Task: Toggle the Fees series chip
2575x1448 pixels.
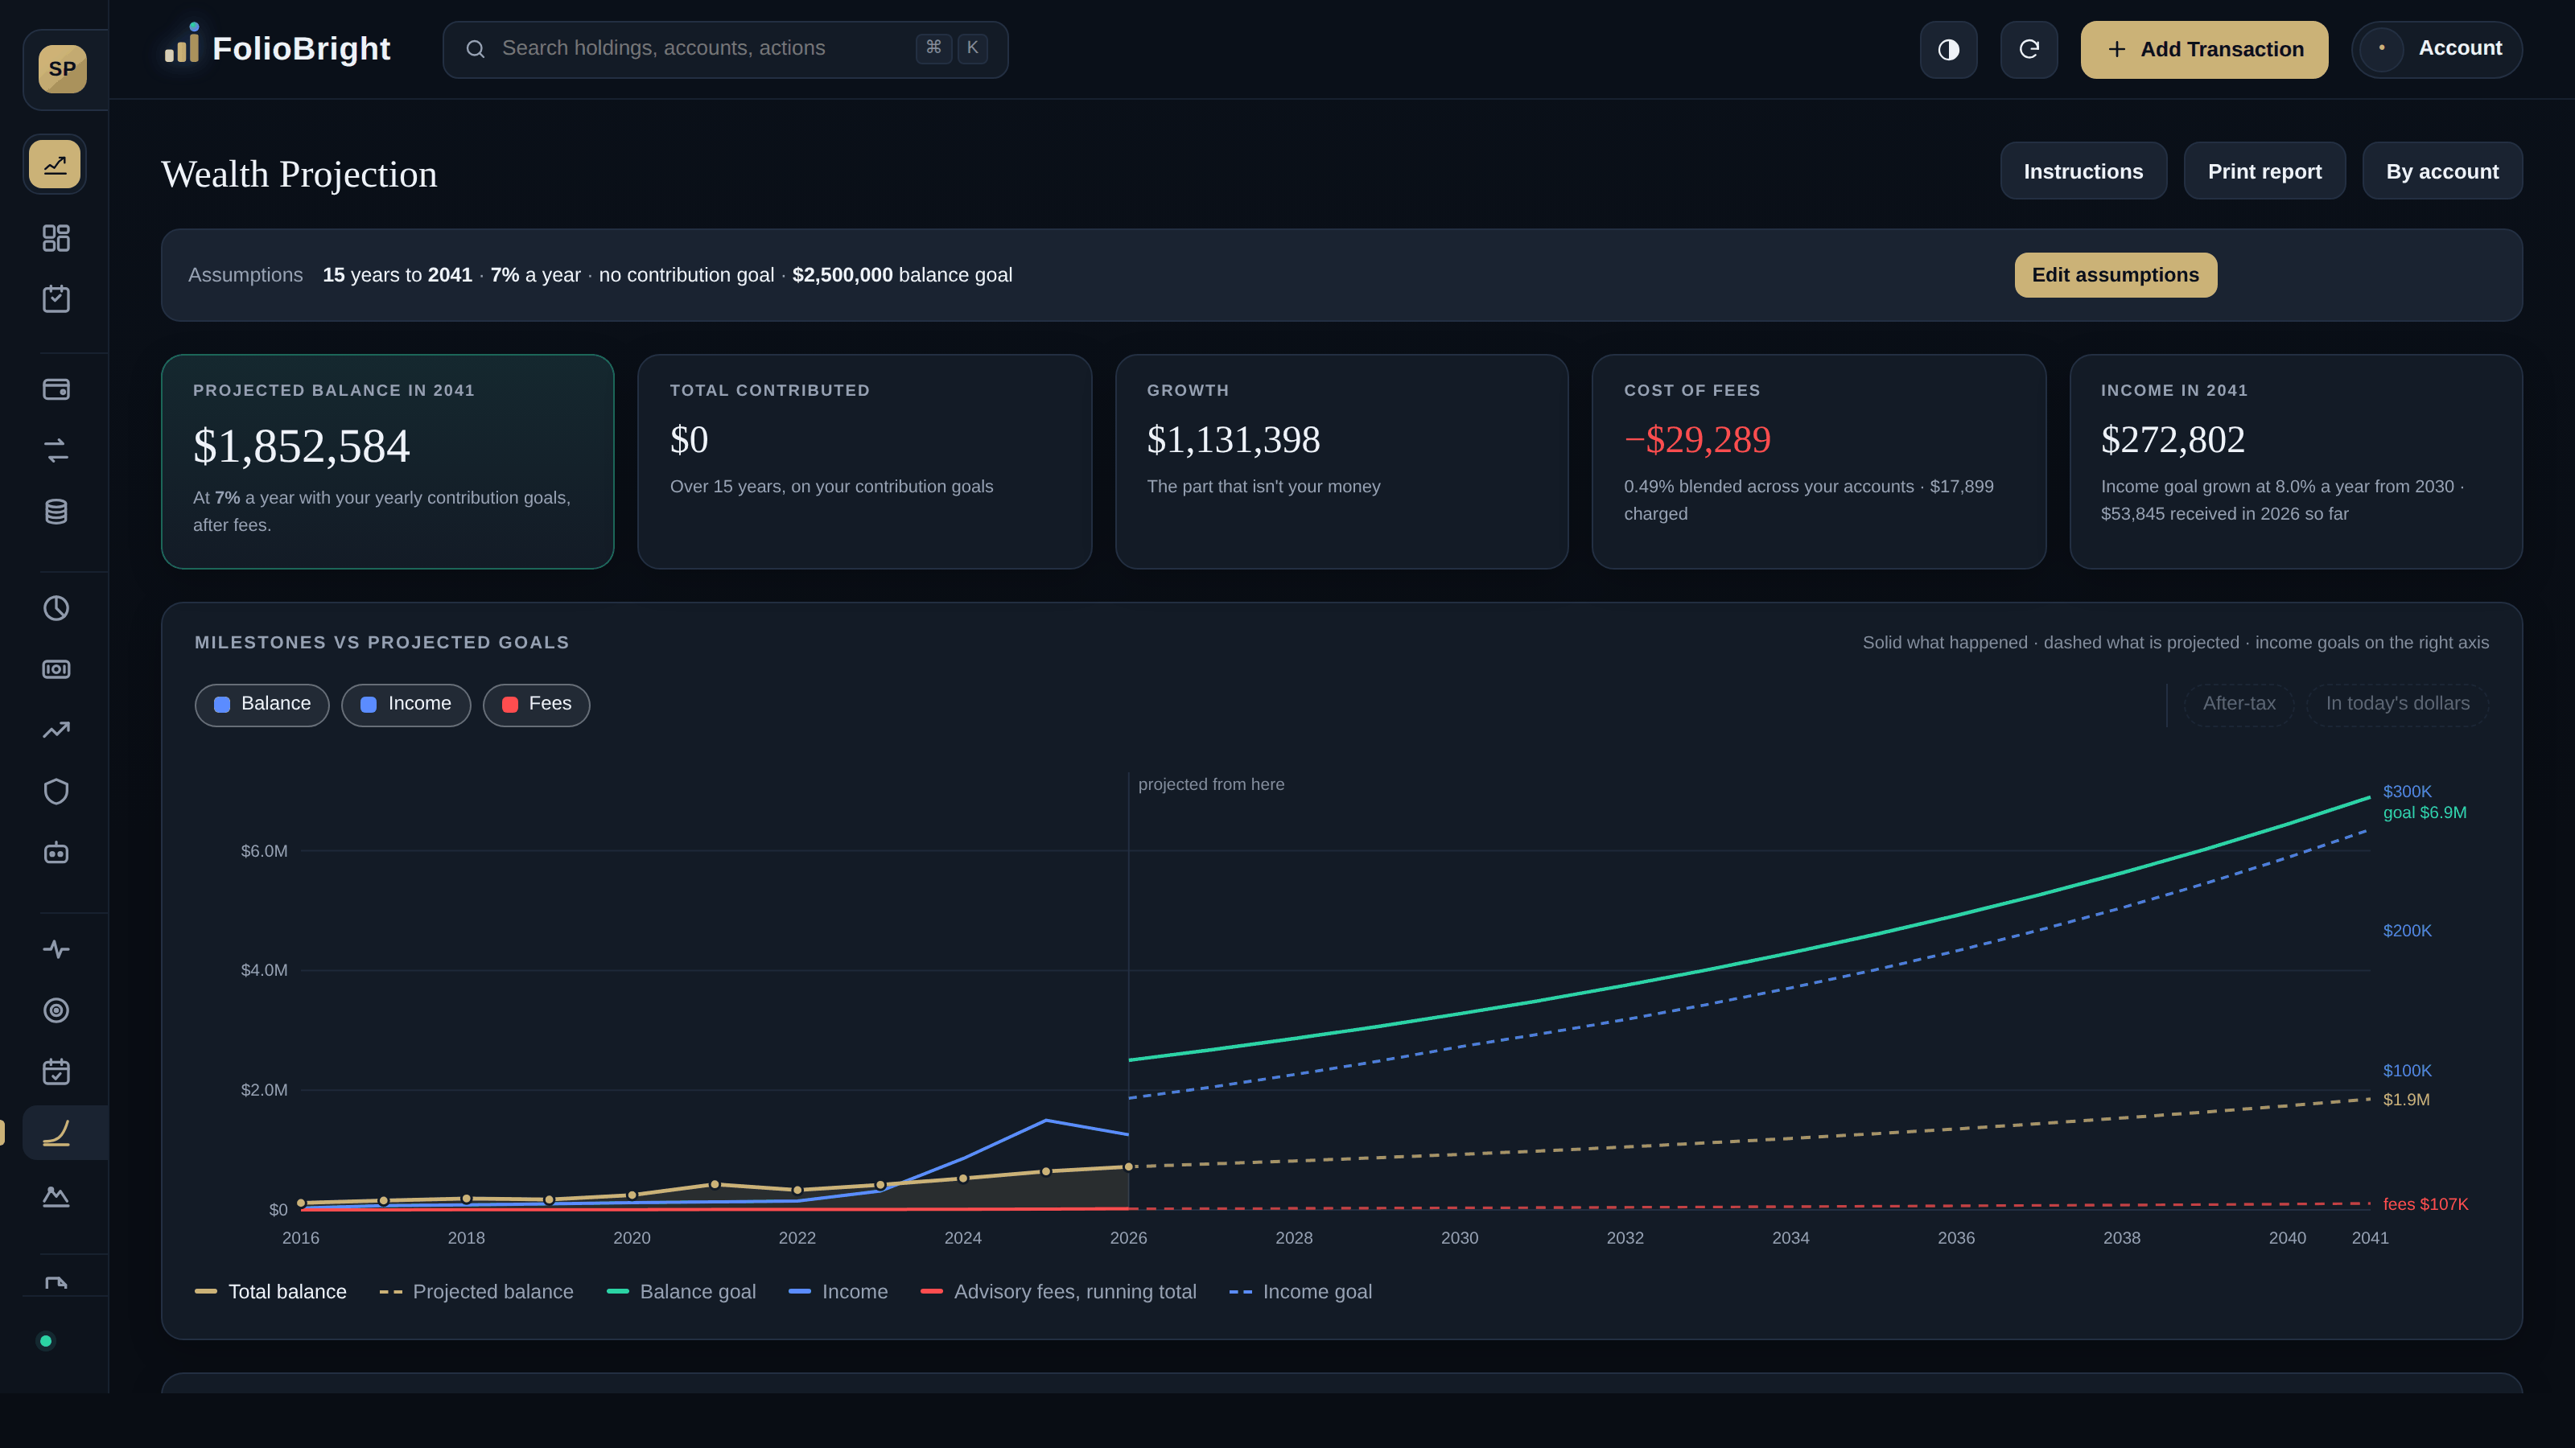Action: point(537,705)
